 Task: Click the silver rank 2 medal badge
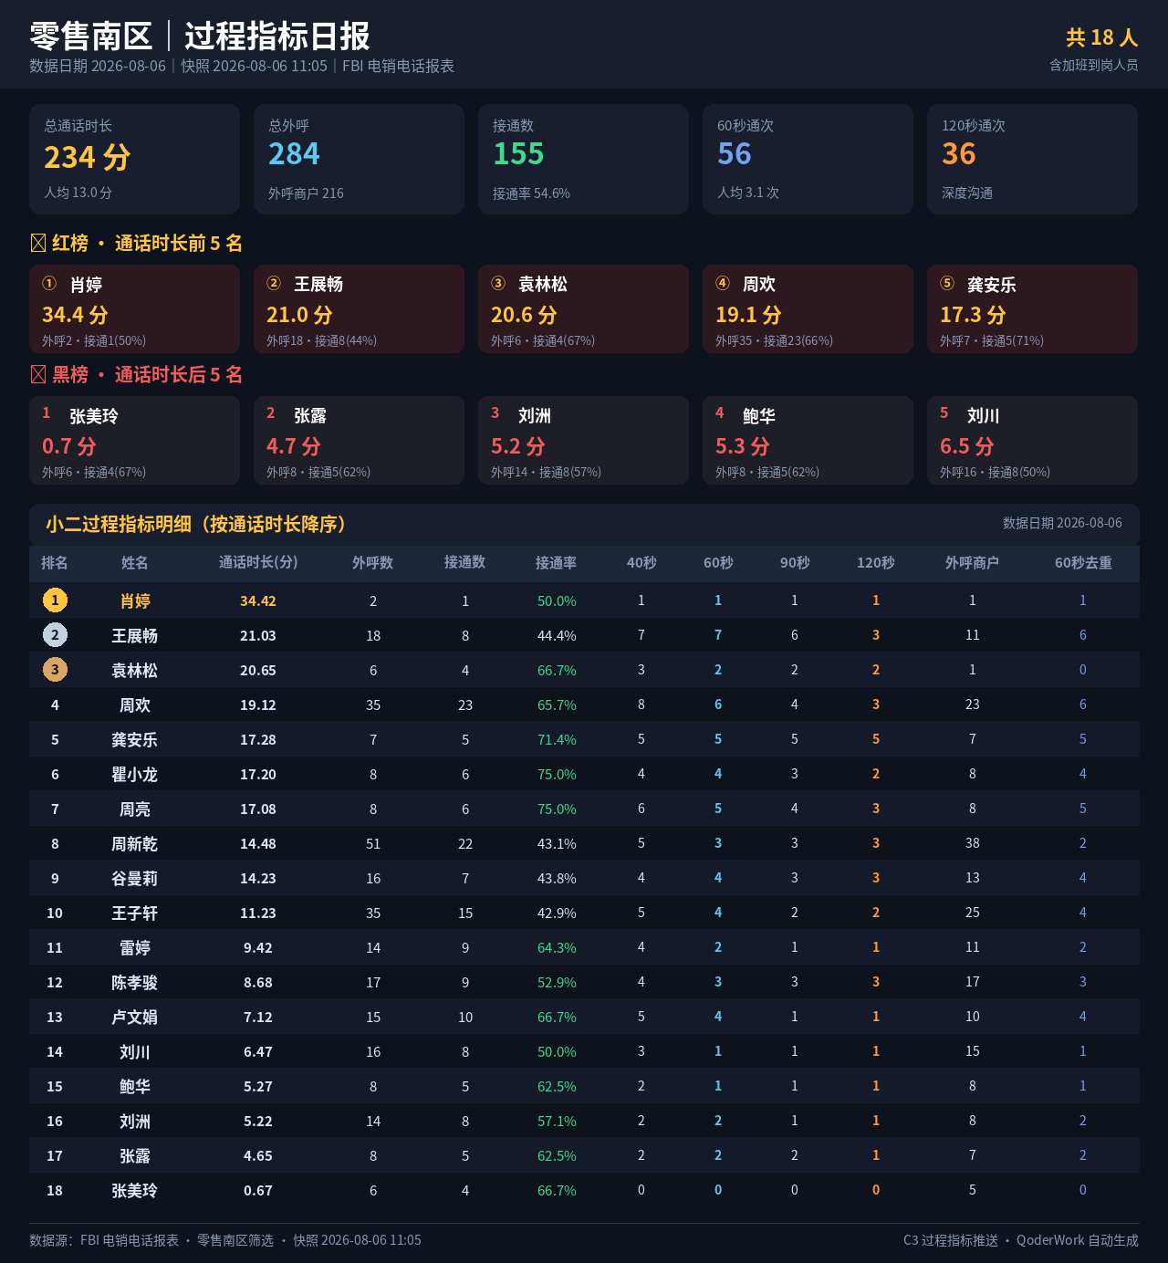(x=55, y=634)
